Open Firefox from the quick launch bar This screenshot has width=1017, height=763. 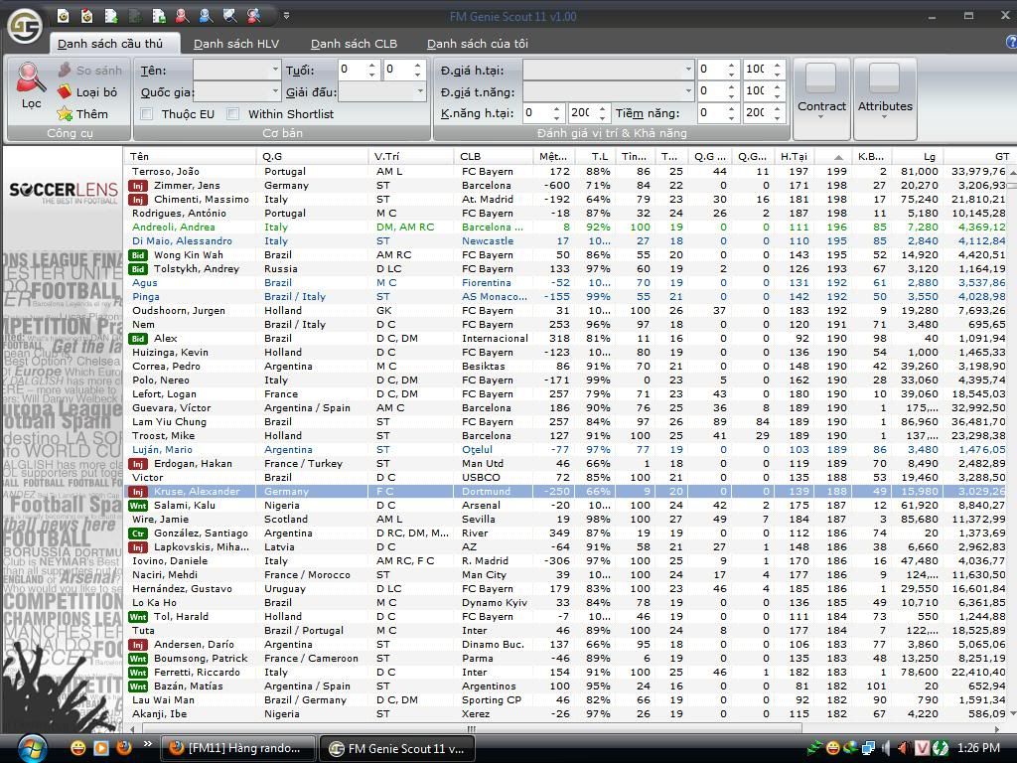click(x=124, y=747)
